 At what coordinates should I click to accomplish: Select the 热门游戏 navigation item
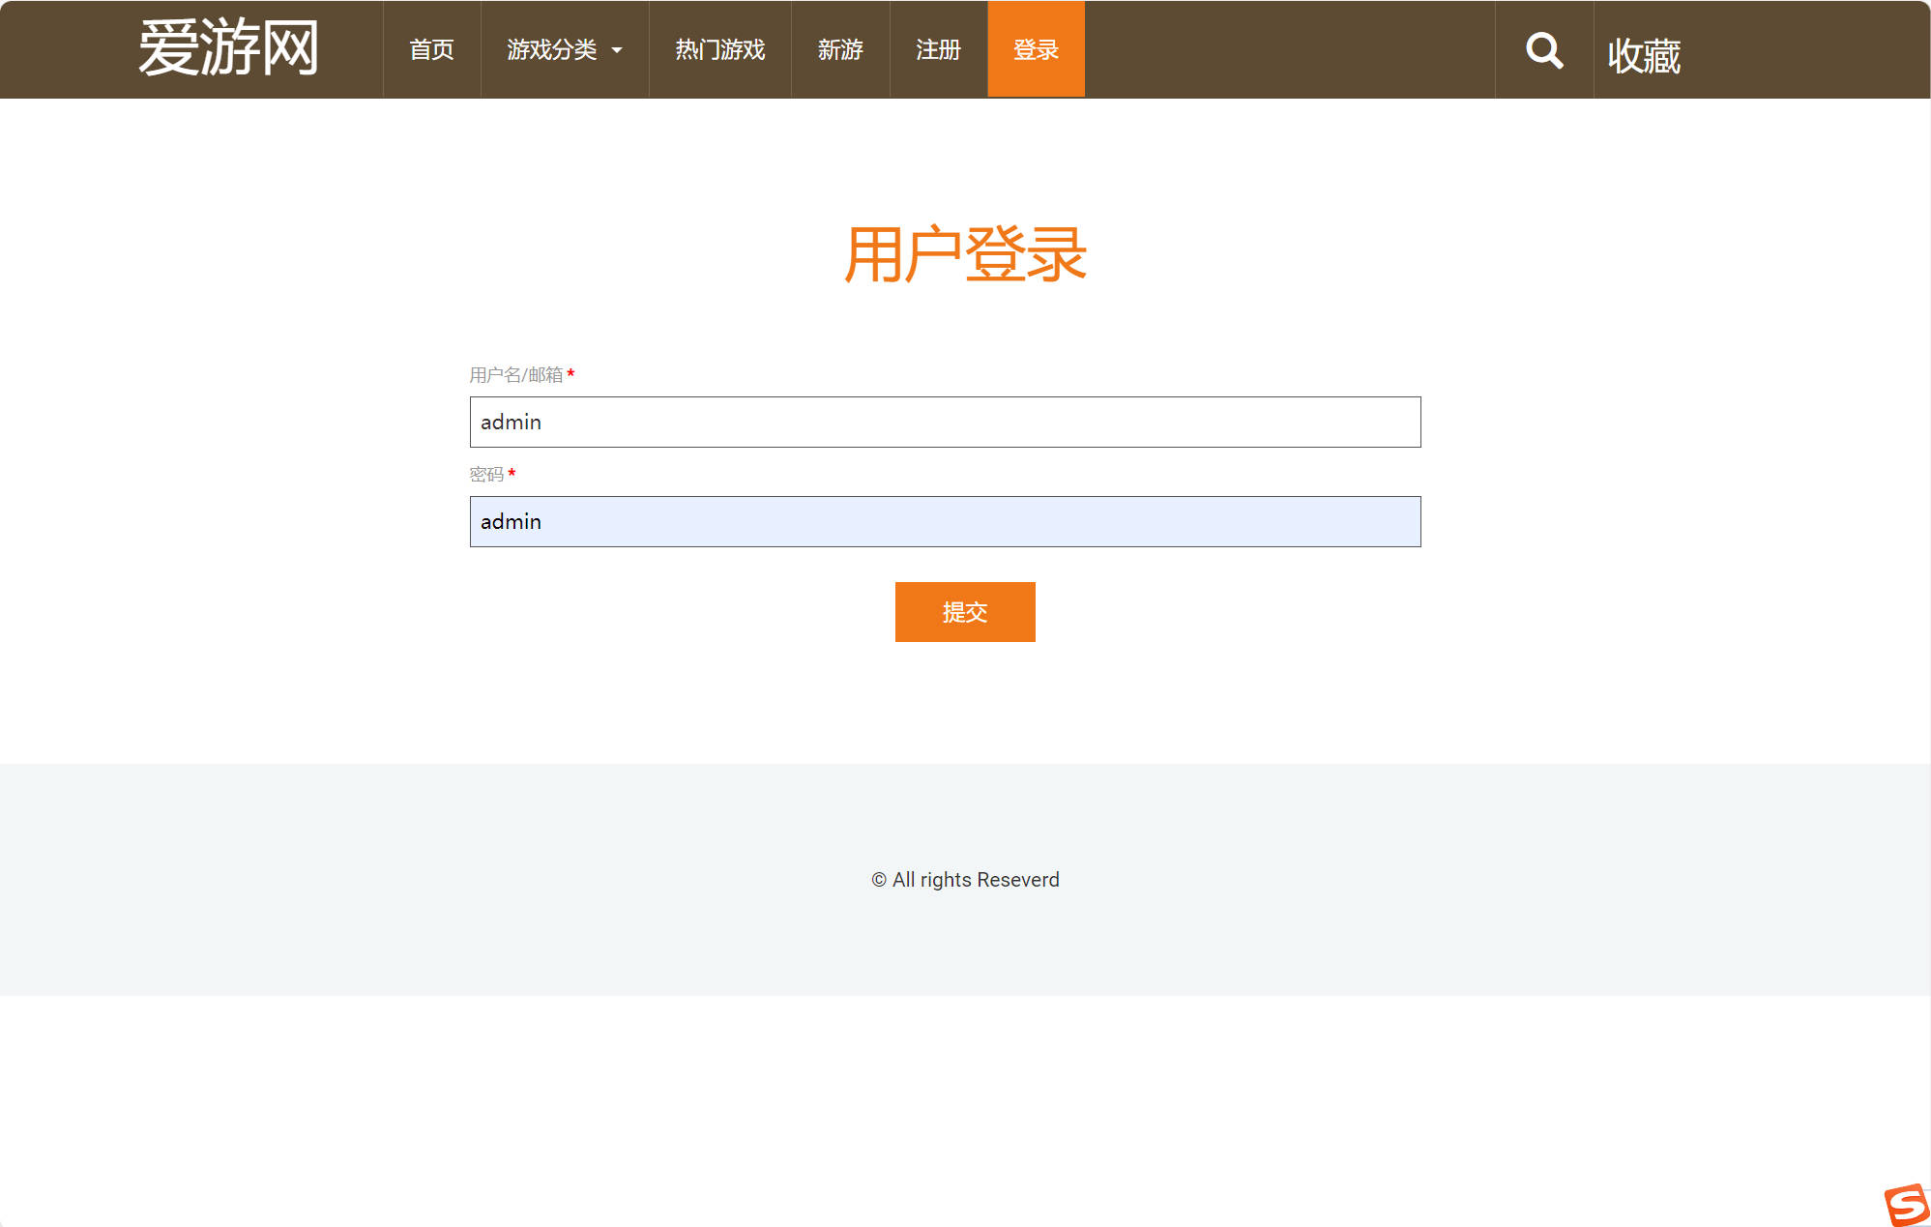click(x=719, y=49)
